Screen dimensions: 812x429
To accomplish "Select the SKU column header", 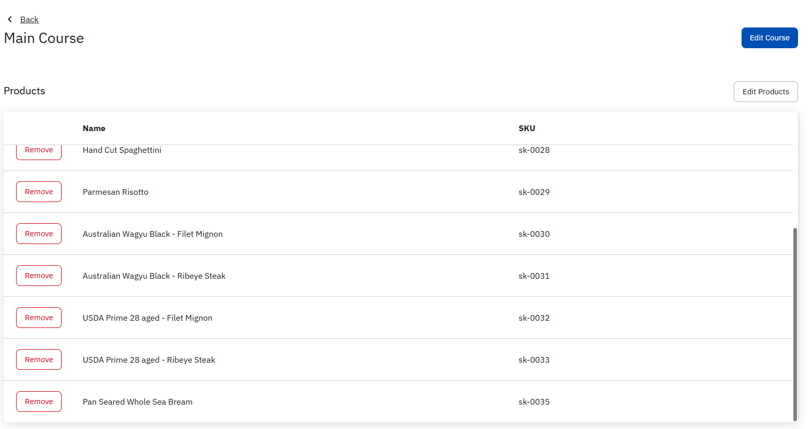I will pos(526,128).
